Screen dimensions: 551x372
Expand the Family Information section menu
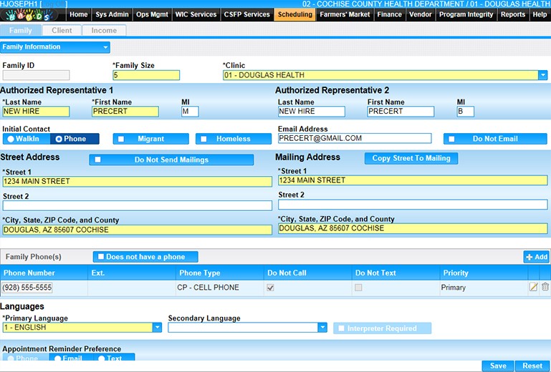coord(105,47)
